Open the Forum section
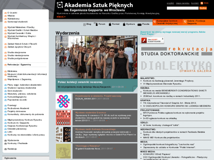214x160 pixels. (x=102, y=24)
